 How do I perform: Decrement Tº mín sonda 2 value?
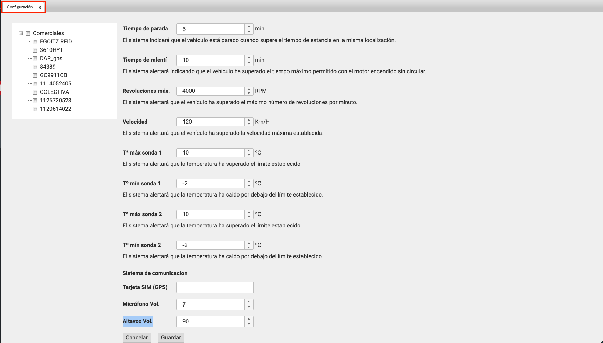249,247
